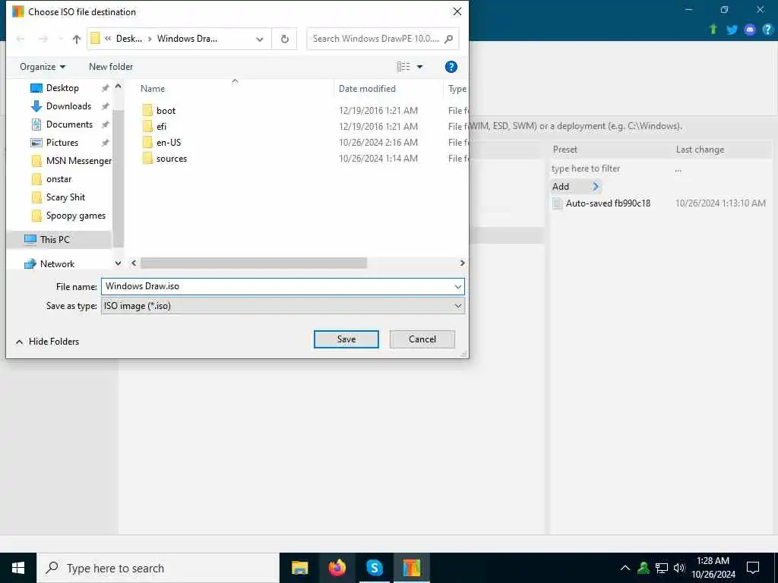Viewport: 778px width, 583px height.
Task: Select Desktop in the navigation pane
Action: [62, 88]
